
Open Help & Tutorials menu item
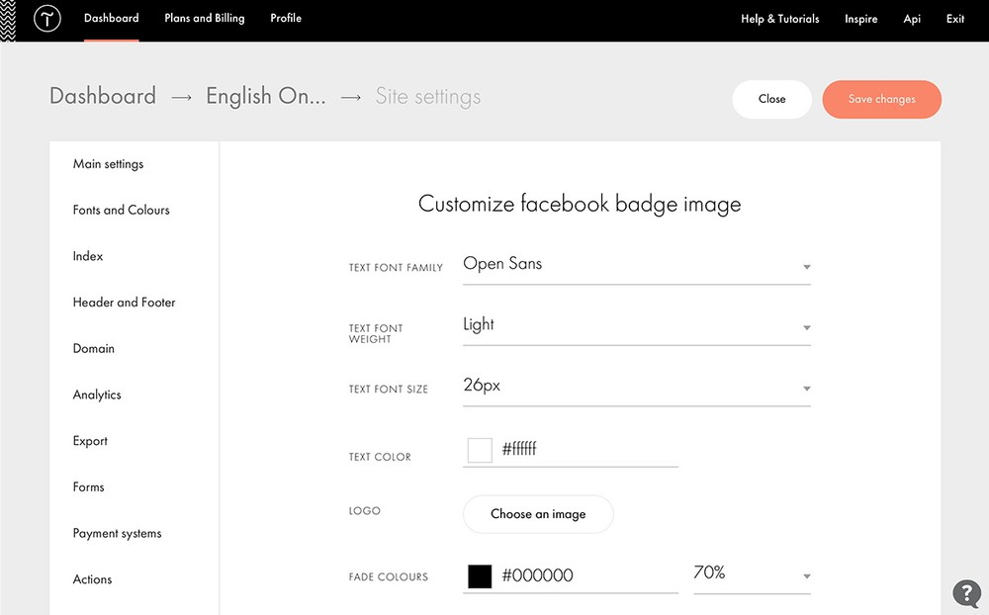(x=779, y=19)
